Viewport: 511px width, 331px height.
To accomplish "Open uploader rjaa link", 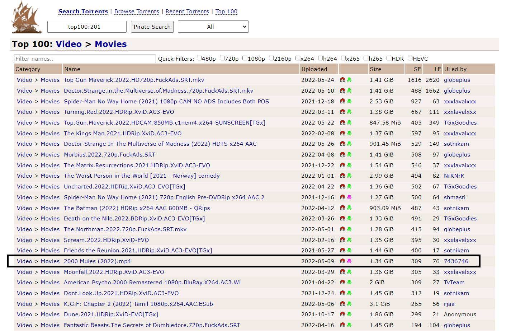I will tap(449, 304).
